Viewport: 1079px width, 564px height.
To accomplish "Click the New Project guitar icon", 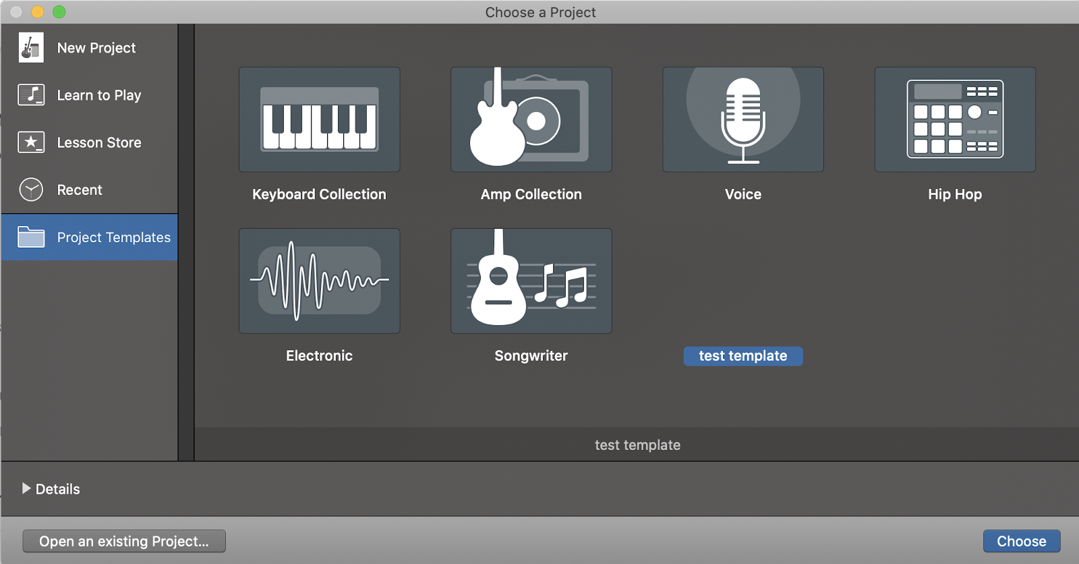I will click(x=31, y=48).
